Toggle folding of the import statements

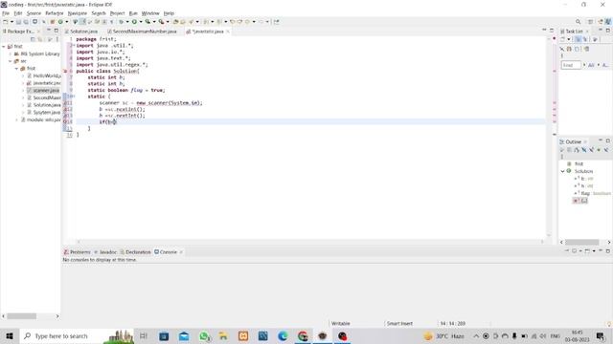[74, 45]
